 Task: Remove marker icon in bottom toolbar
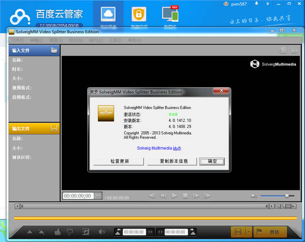click(41, 232)
